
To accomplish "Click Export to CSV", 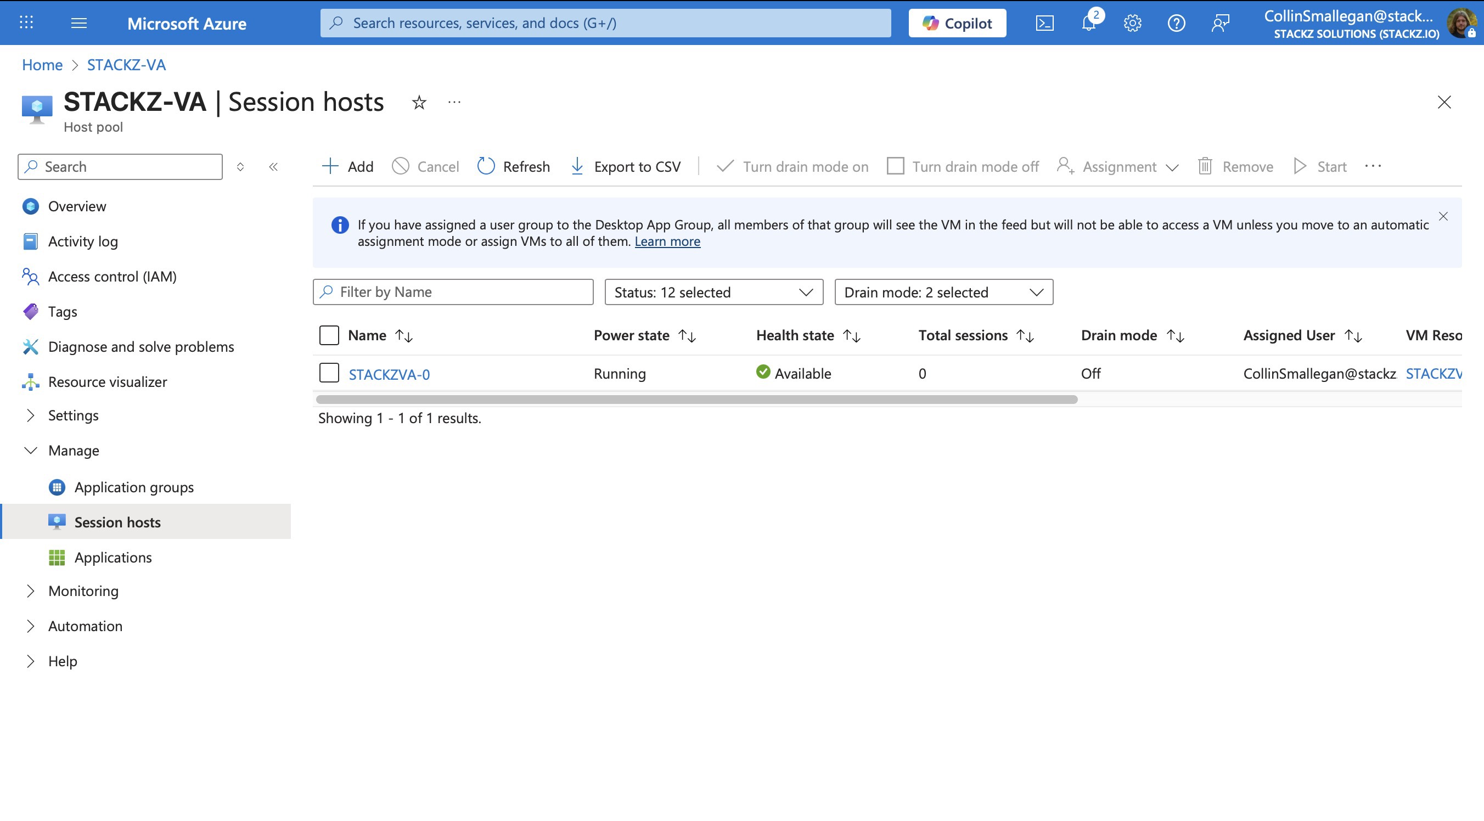I will 625,166.
